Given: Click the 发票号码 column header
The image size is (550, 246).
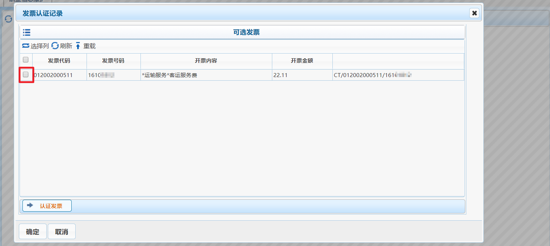Looking at the screenshot, I should (x=113, y=61).
